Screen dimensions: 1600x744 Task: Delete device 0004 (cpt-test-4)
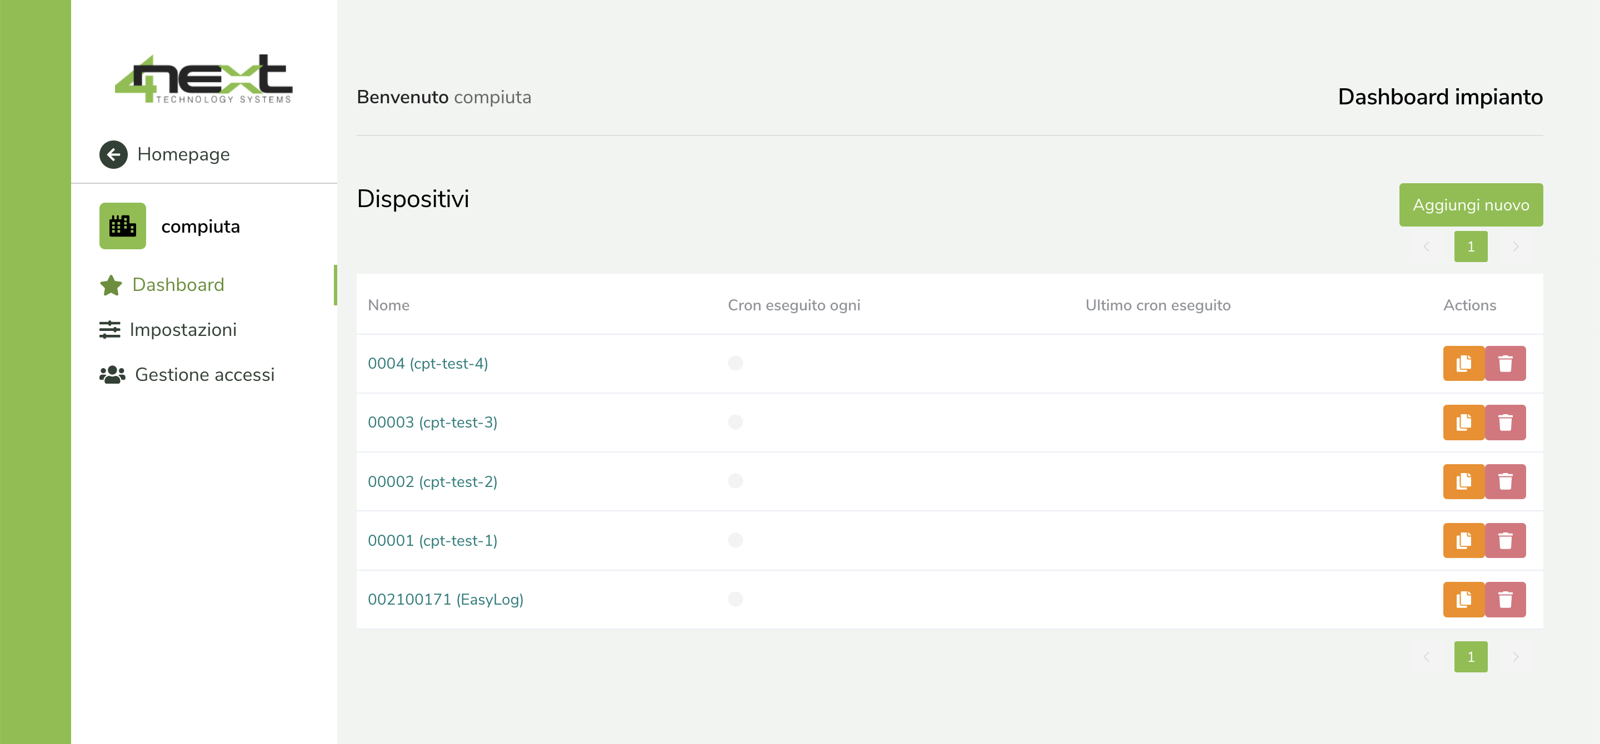click(x=1504, y=363)
